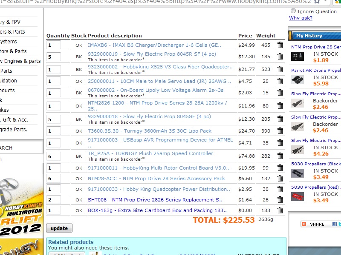Open the Engines & parts sidebar category
341x255 pixels.
[20, 61]
